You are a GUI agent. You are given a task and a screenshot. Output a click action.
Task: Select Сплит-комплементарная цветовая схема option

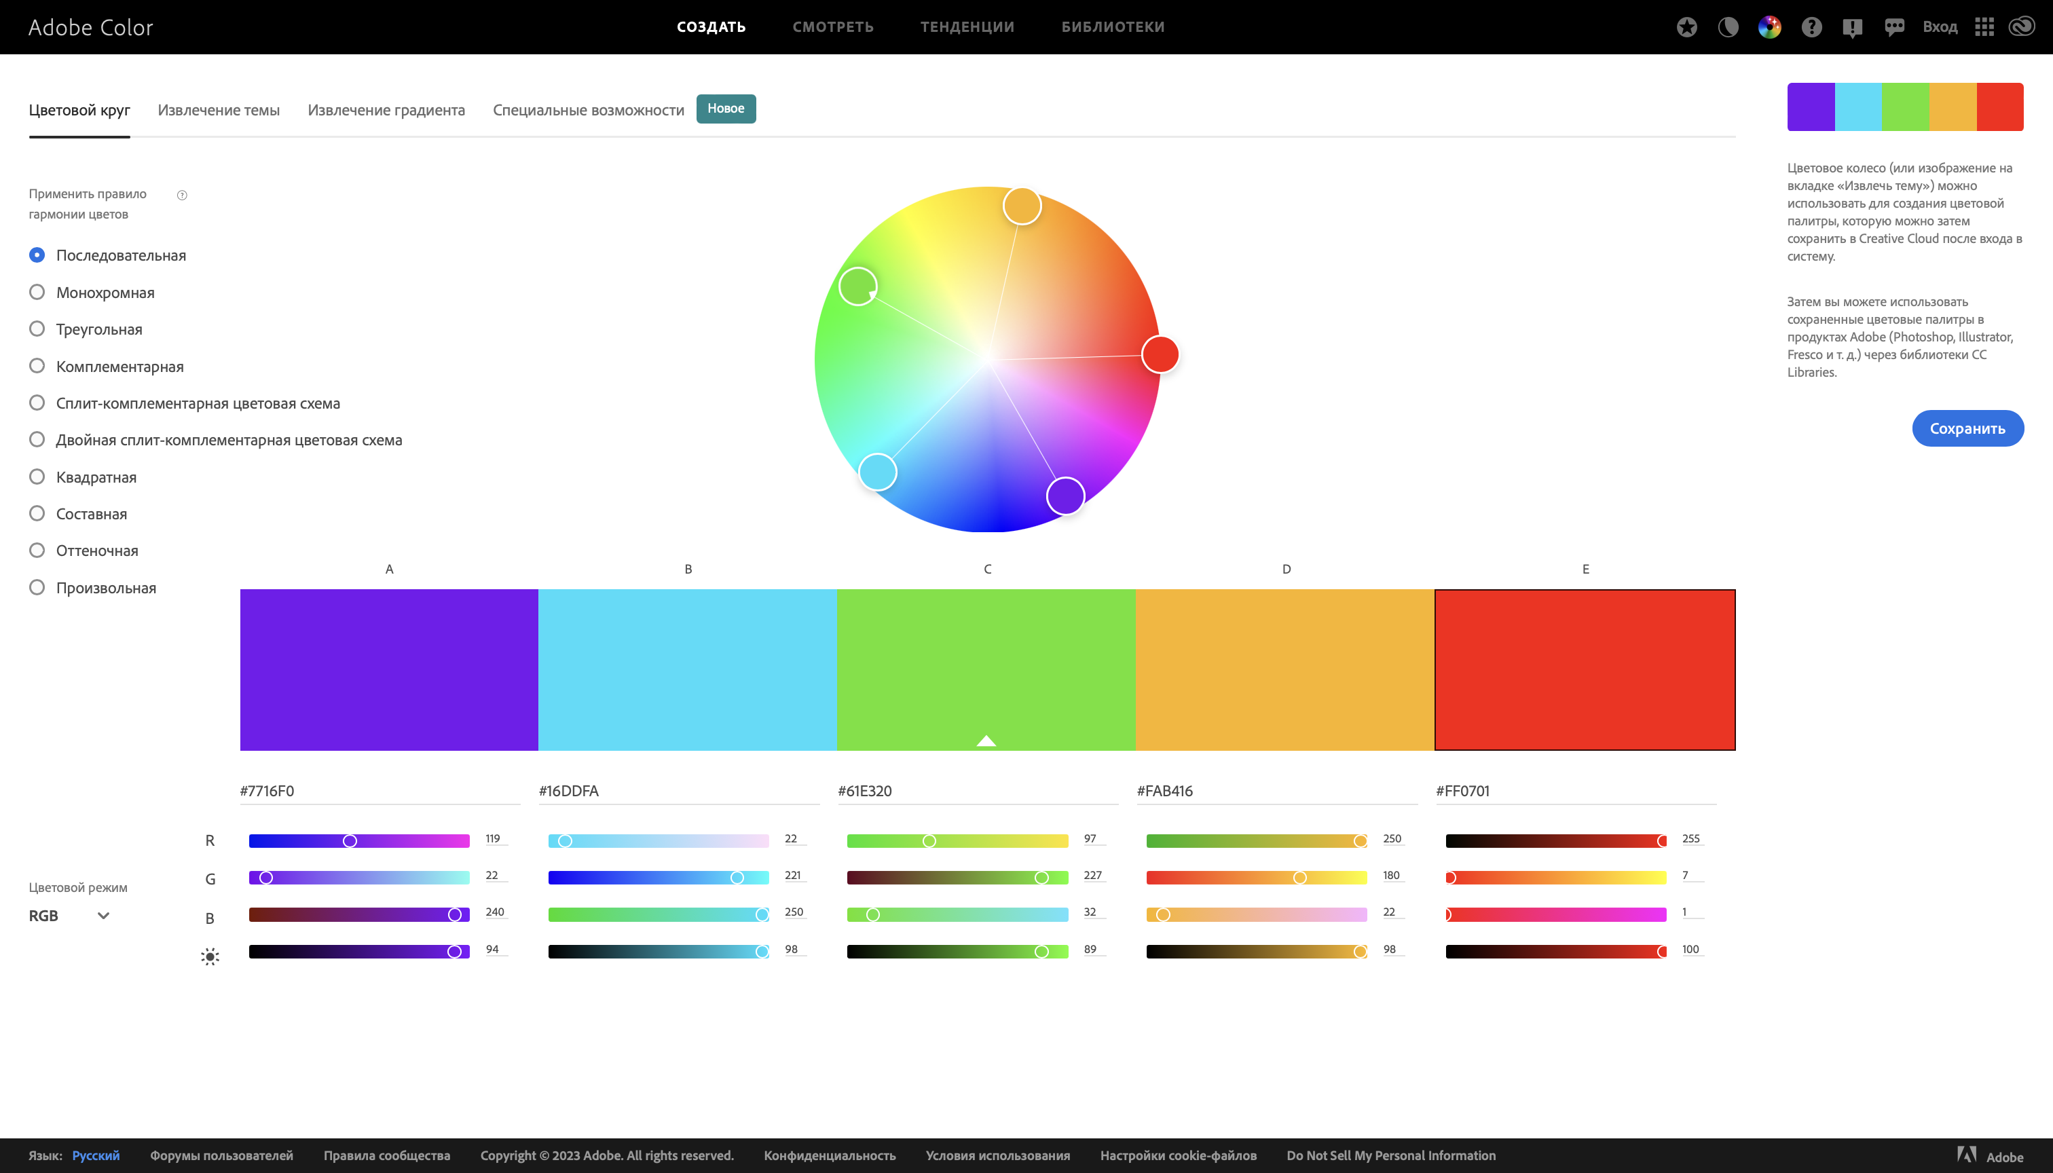pos(185,403)
